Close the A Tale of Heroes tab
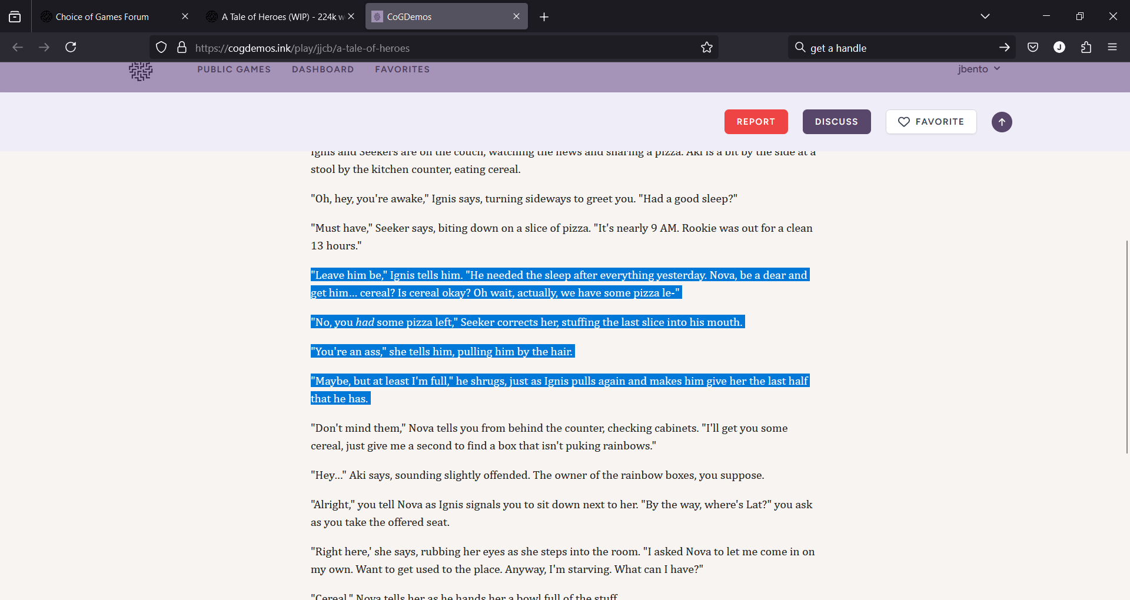 [x=351, y=16]
